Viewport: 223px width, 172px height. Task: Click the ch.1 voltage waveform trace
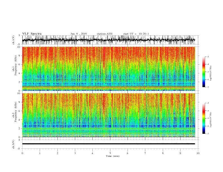(x=108, y=40)
